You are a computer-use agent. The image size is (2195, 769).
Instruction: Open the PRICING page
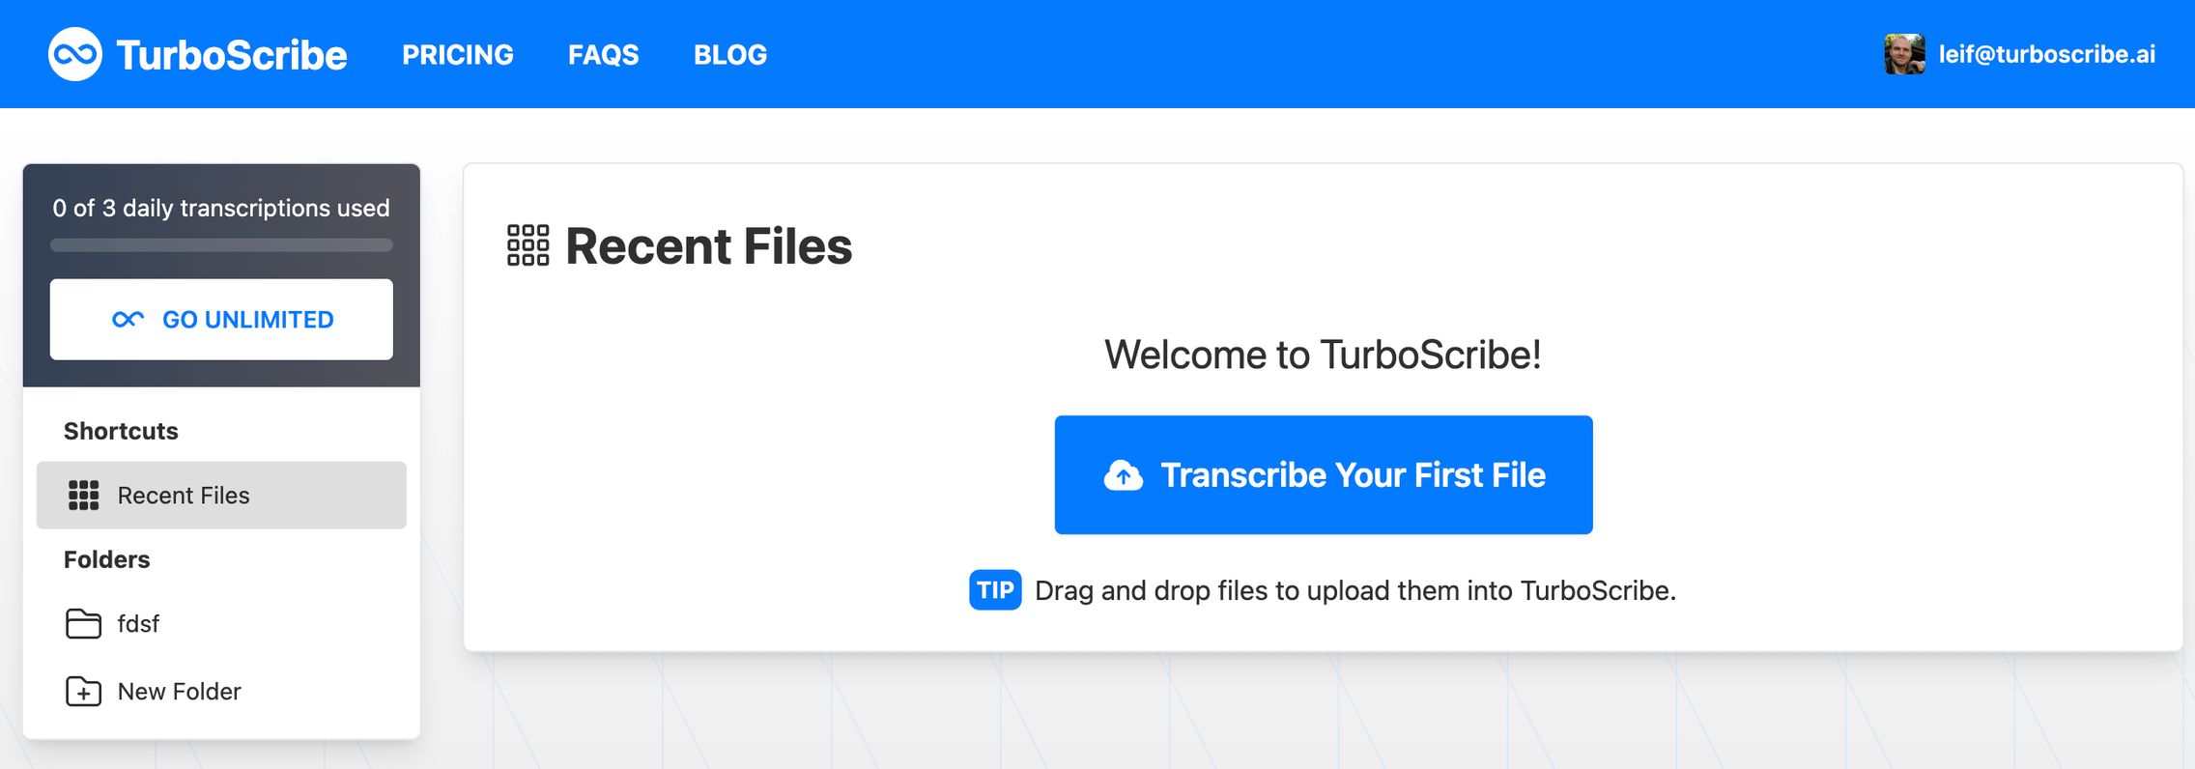(x=458, y=55)
